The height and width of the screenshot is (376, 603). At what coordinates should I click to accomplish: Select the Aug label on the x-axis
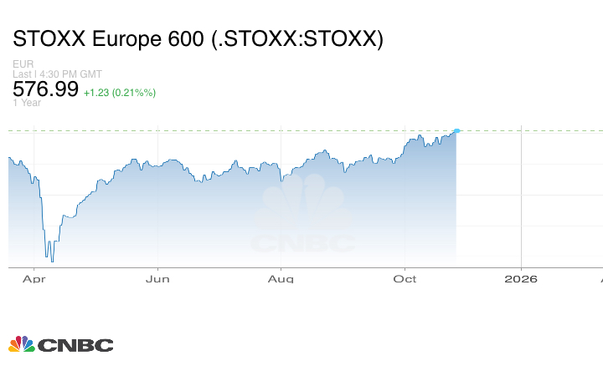pos(282,278)
